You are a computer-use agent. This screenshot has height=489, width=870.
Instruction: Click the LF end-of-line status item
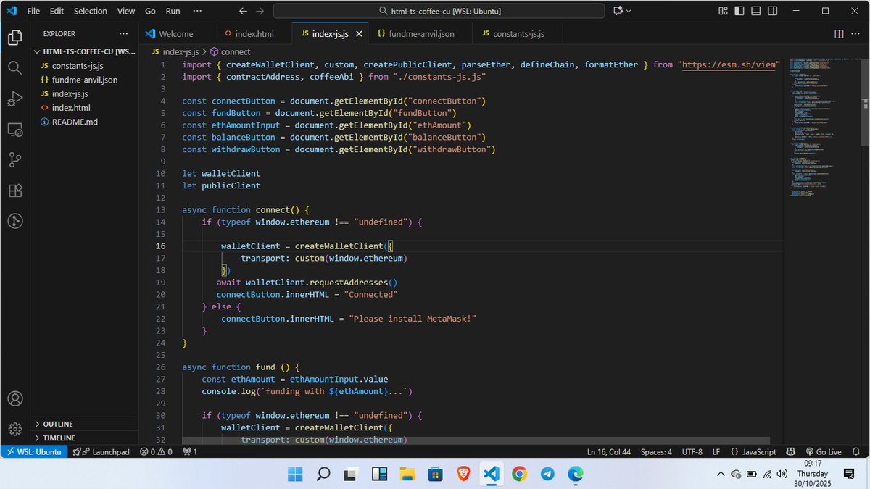point(716,451)
